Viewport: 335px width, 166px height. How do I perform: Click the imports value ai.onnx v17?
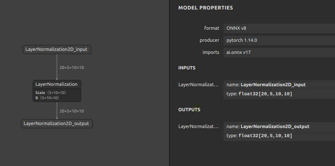pos(279,52)
